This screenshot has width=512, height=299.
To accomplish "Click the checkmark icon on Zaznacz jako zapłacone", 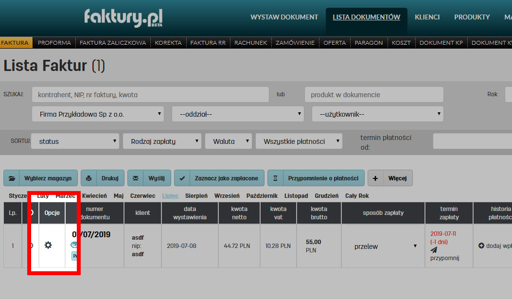I will [x=182, y=178].
